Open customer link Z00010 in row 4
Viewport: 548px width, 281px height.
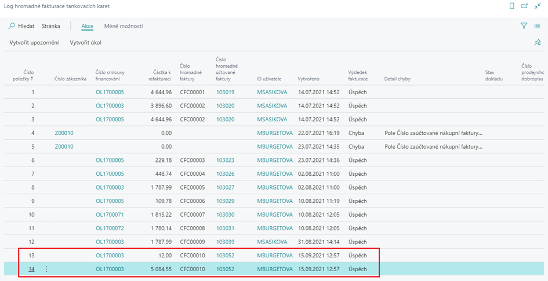[64, 133]
